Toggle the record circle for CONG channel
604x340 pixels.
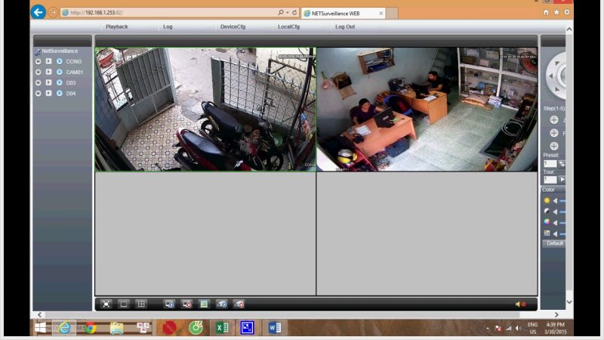click(39, 62)
